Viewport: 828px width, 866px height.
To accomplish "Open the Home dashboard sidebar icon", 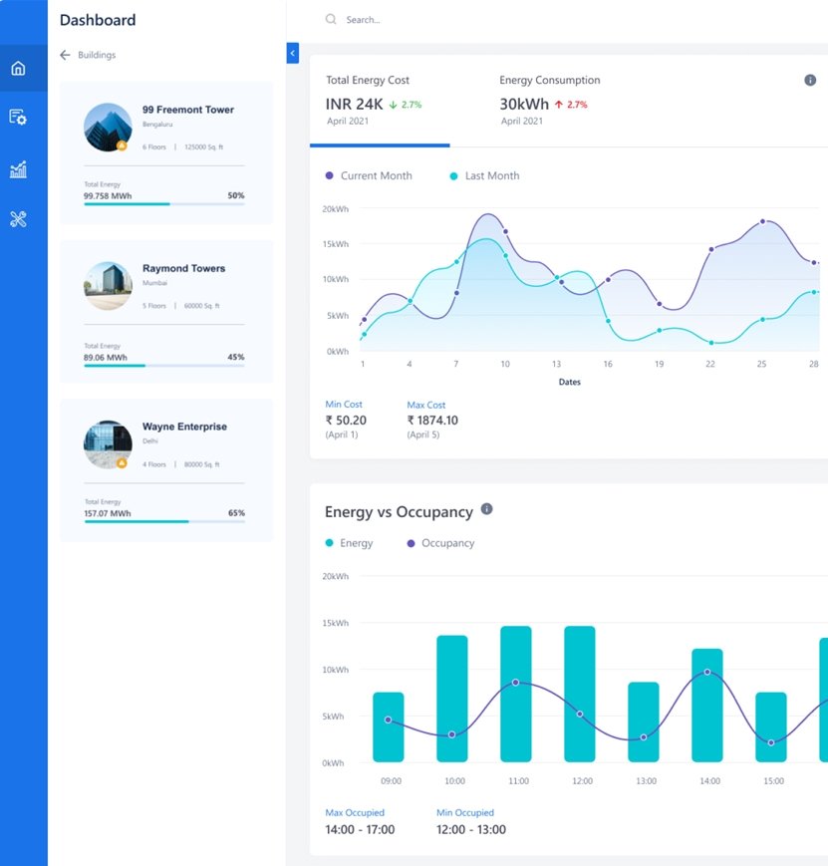I will coord(18,69).
